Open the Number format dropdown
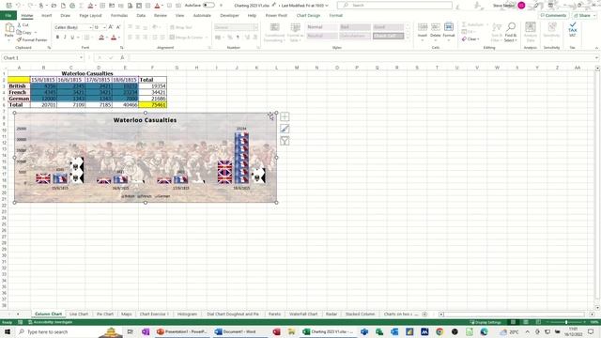 pyautogui.click(x=255, y=27)
